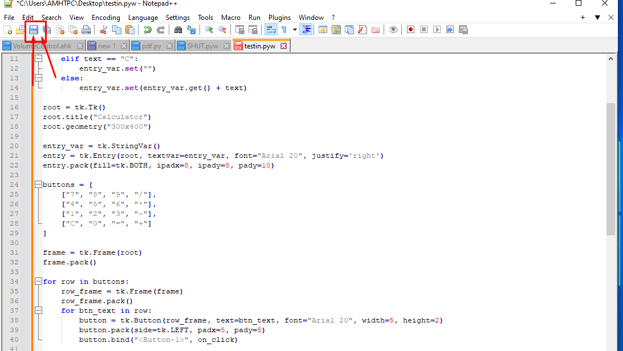The width and height of the screenshot is (623, 351).
Task: Collapse the fold marker at line 24
Action: coord(38,185)
